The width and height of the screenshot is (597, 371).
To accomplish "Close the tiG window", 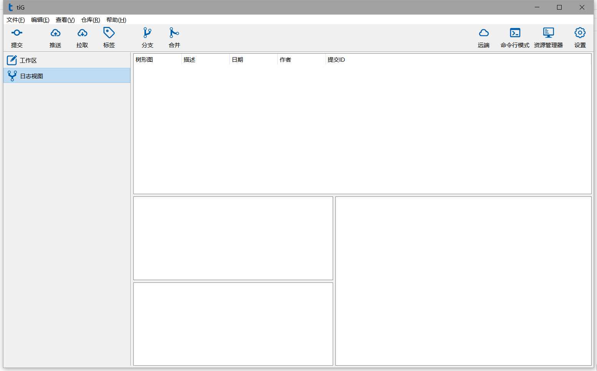I will point(582,7).
